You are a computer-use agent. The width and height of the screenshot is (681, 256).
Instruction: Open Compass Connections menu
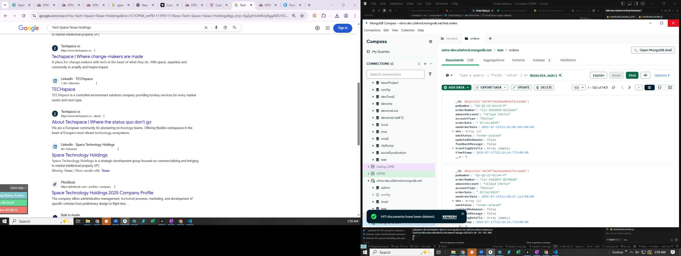(372, 30)
